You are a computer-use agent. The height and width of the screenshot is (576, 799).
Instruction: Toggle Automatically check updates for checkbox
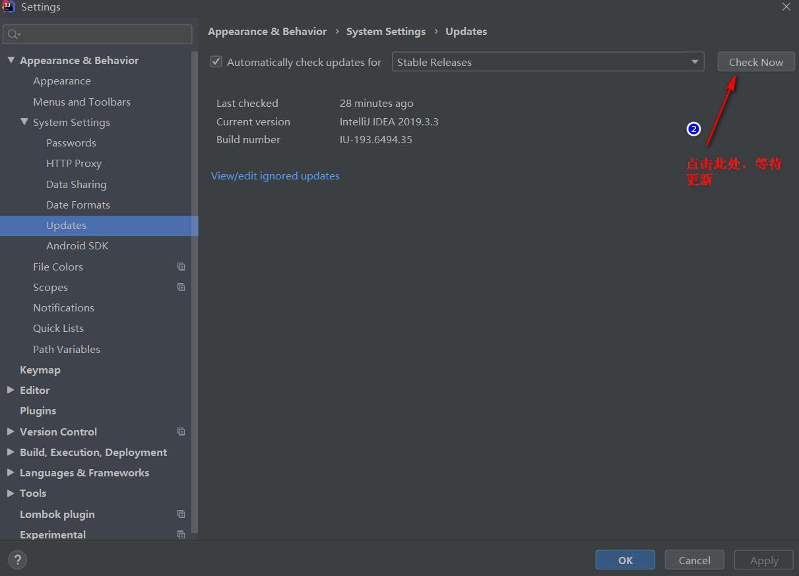pos(216,62)
